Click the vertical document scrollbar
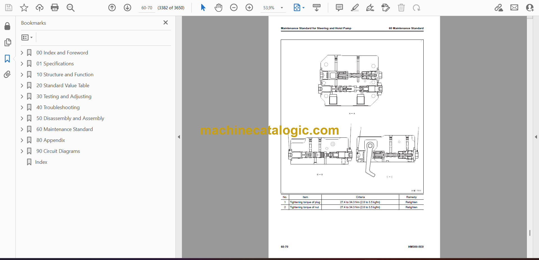 530,137
